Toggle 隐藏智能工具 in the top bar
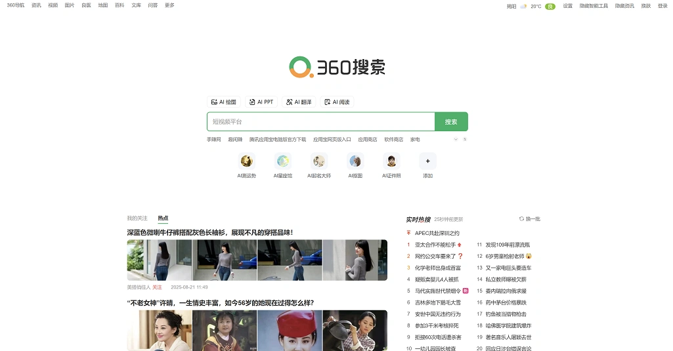673x351 pixels. (x=594, y=6)
